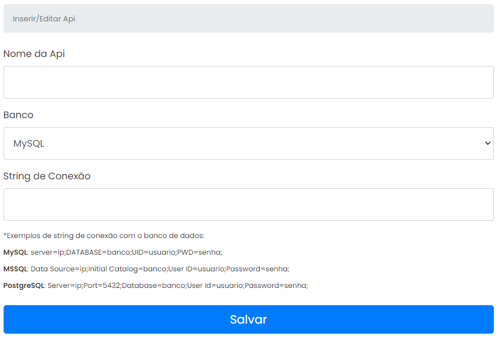Click the bold MSSQL example label
This screenshot has height=339, width=498.
pyautogui.click(x=15, y=269)
